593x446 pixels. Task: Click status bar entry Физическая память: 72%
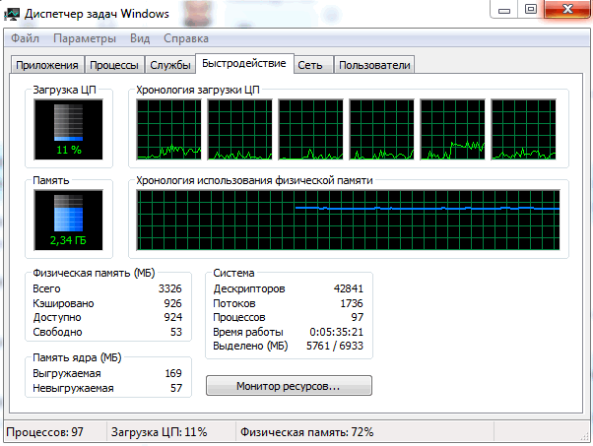(x=306, y=432)
